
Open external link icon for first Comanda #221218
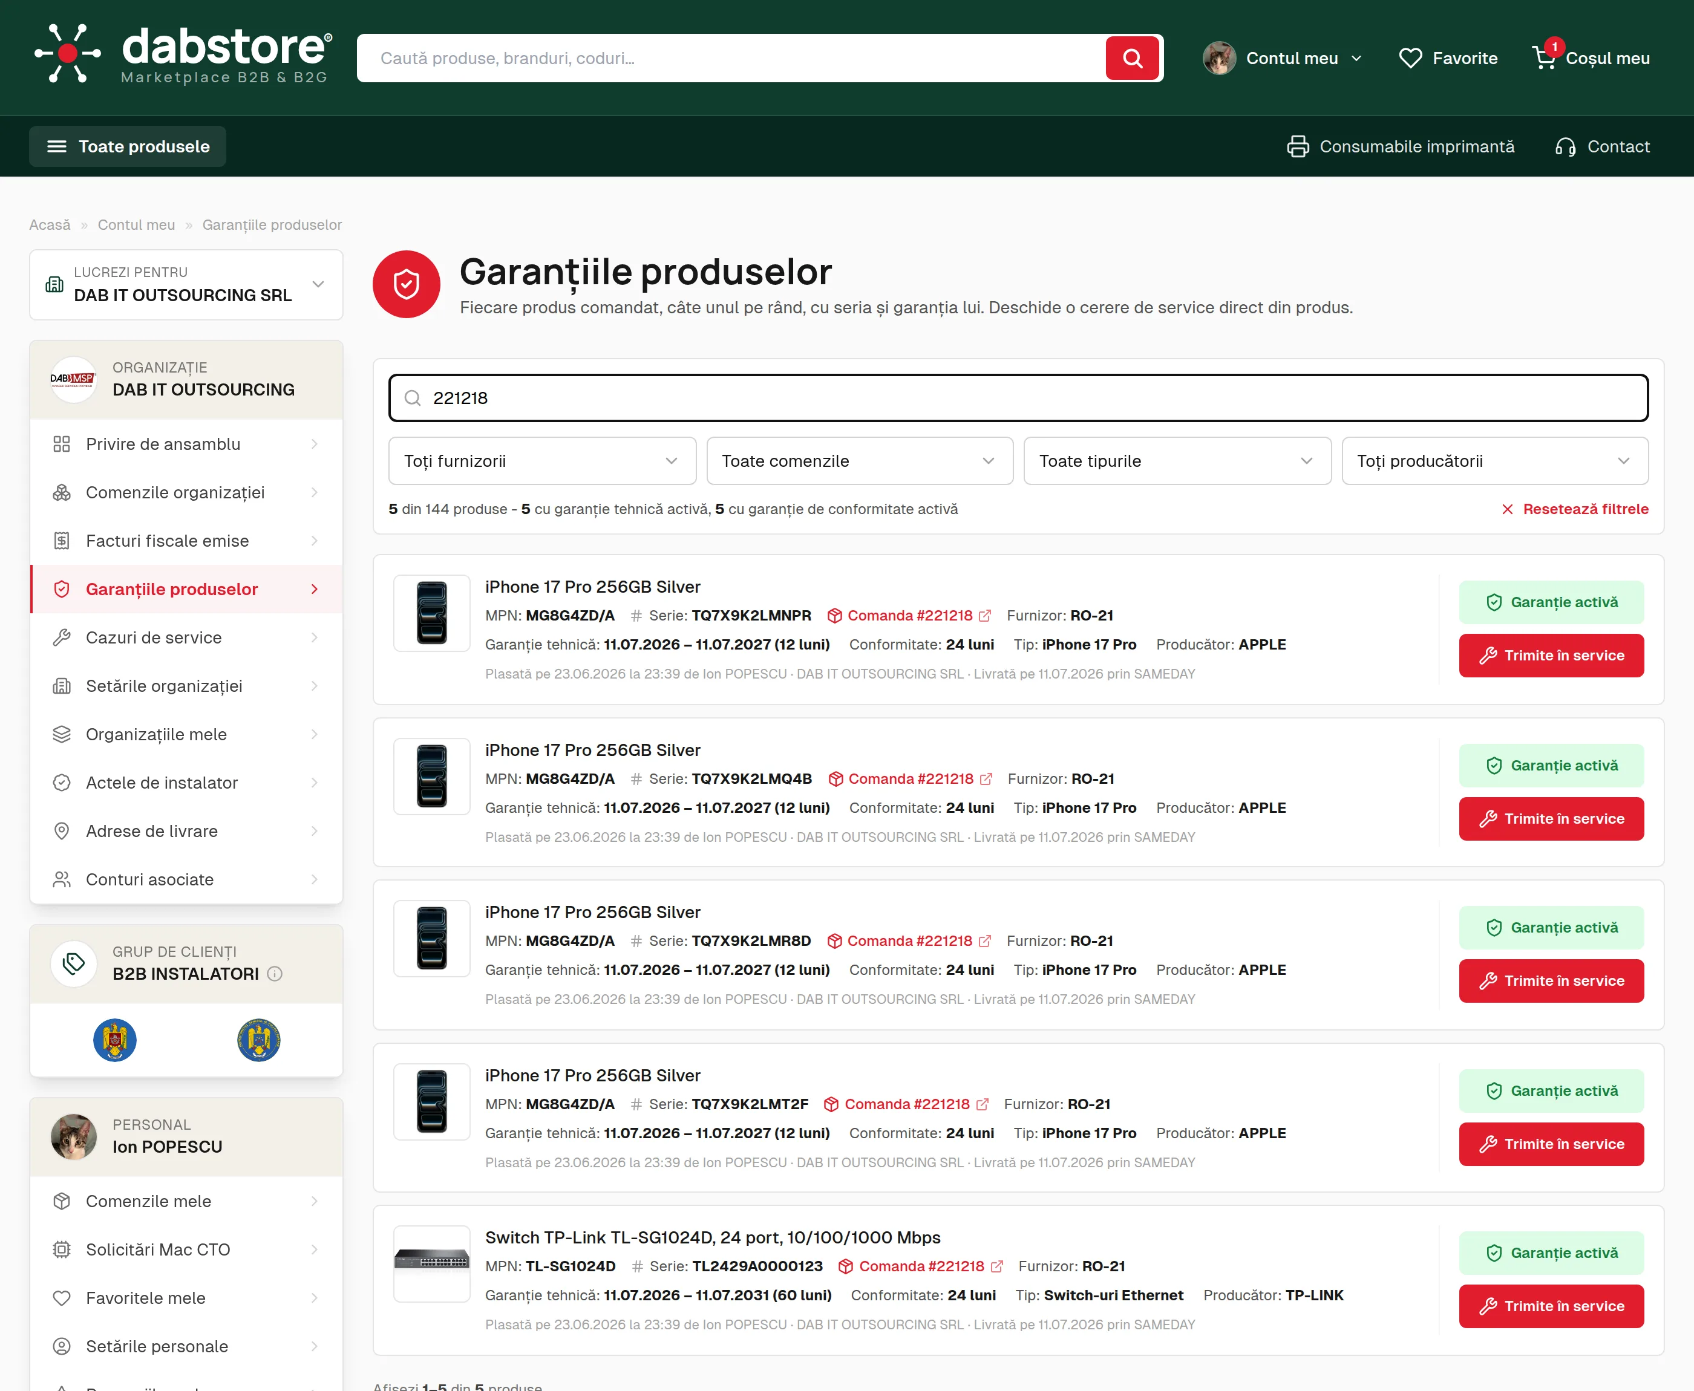coord(985,616)
